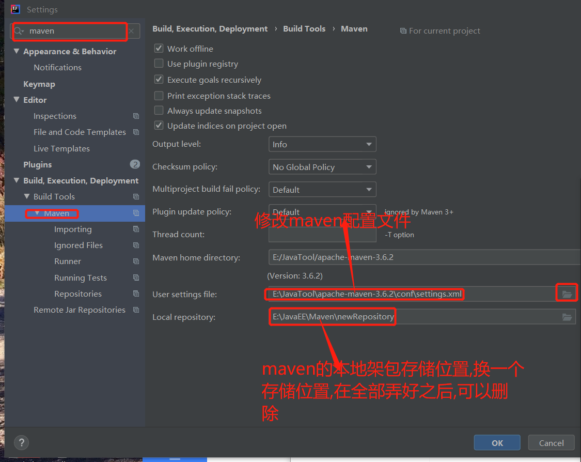This screenshot has height=462, width=581.
Task: Open Multiproject build fail policy dropdown
Action: point(322,190)
